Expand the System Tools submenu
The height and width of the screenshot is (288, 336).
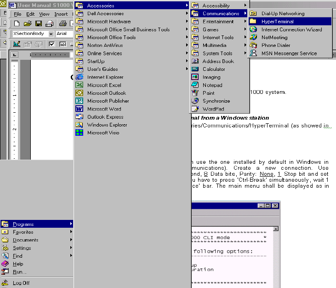pos(219,53)
